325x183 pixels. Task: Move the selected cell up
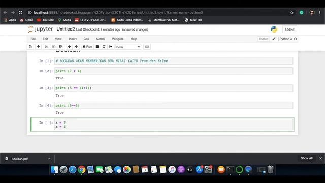[69, 47]
